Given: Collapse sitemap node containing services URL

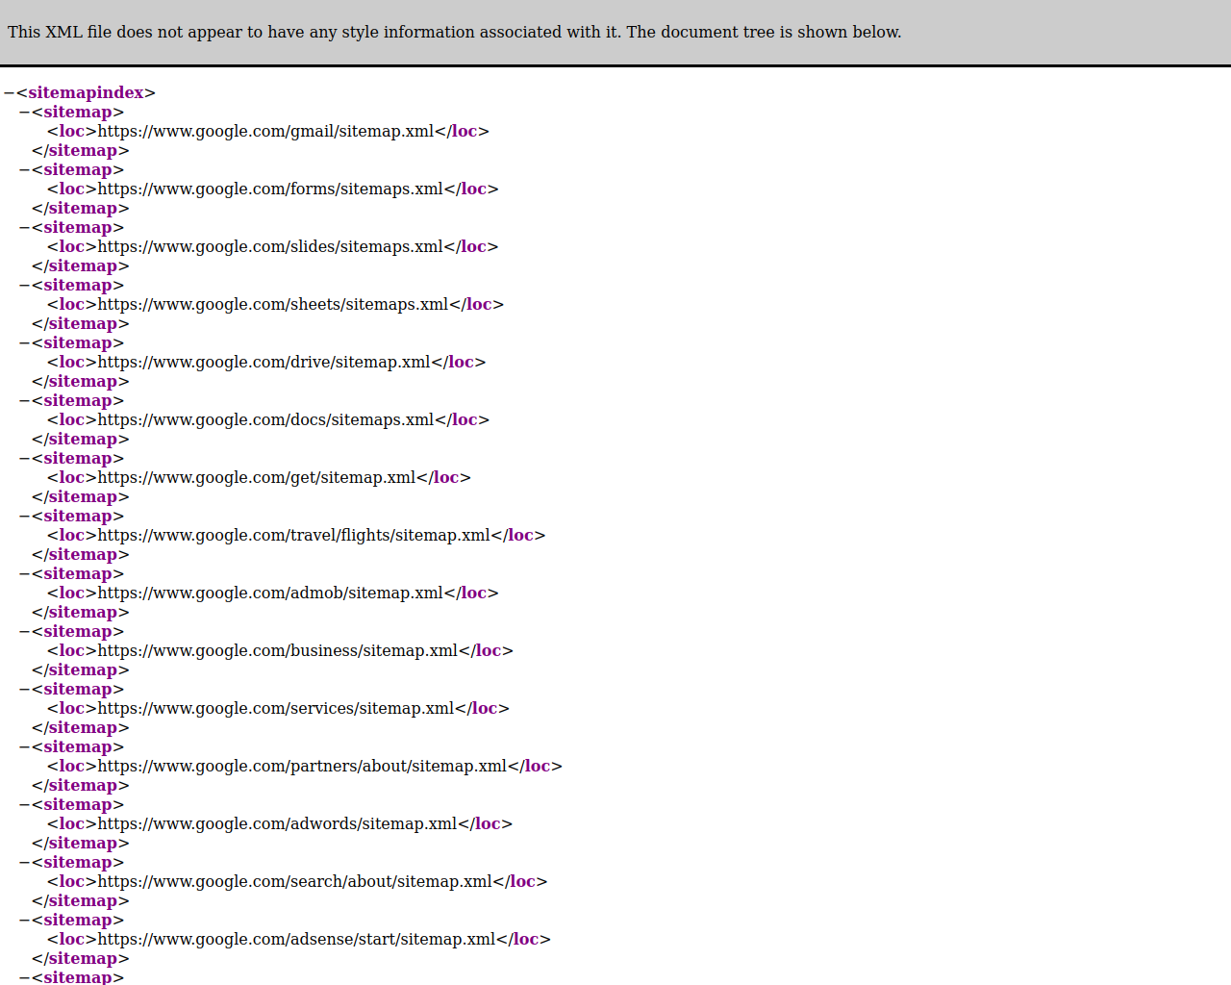Looking at the screenshot, I should coord(24,690).
